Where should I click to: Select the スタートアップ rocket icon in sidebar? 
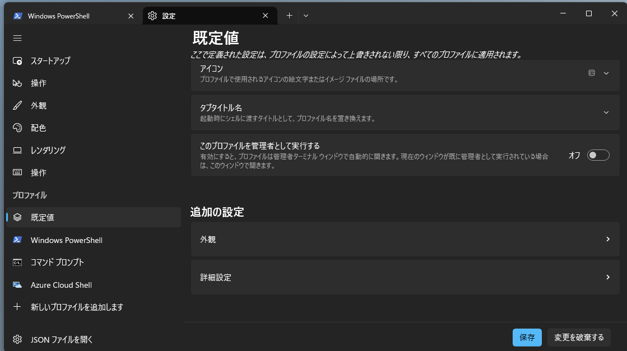17,60
